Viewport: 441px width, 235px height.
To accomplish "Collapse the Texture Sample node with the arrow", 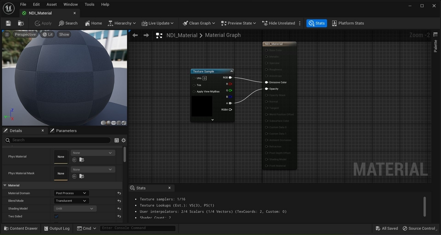I will (x=232, y=71).
